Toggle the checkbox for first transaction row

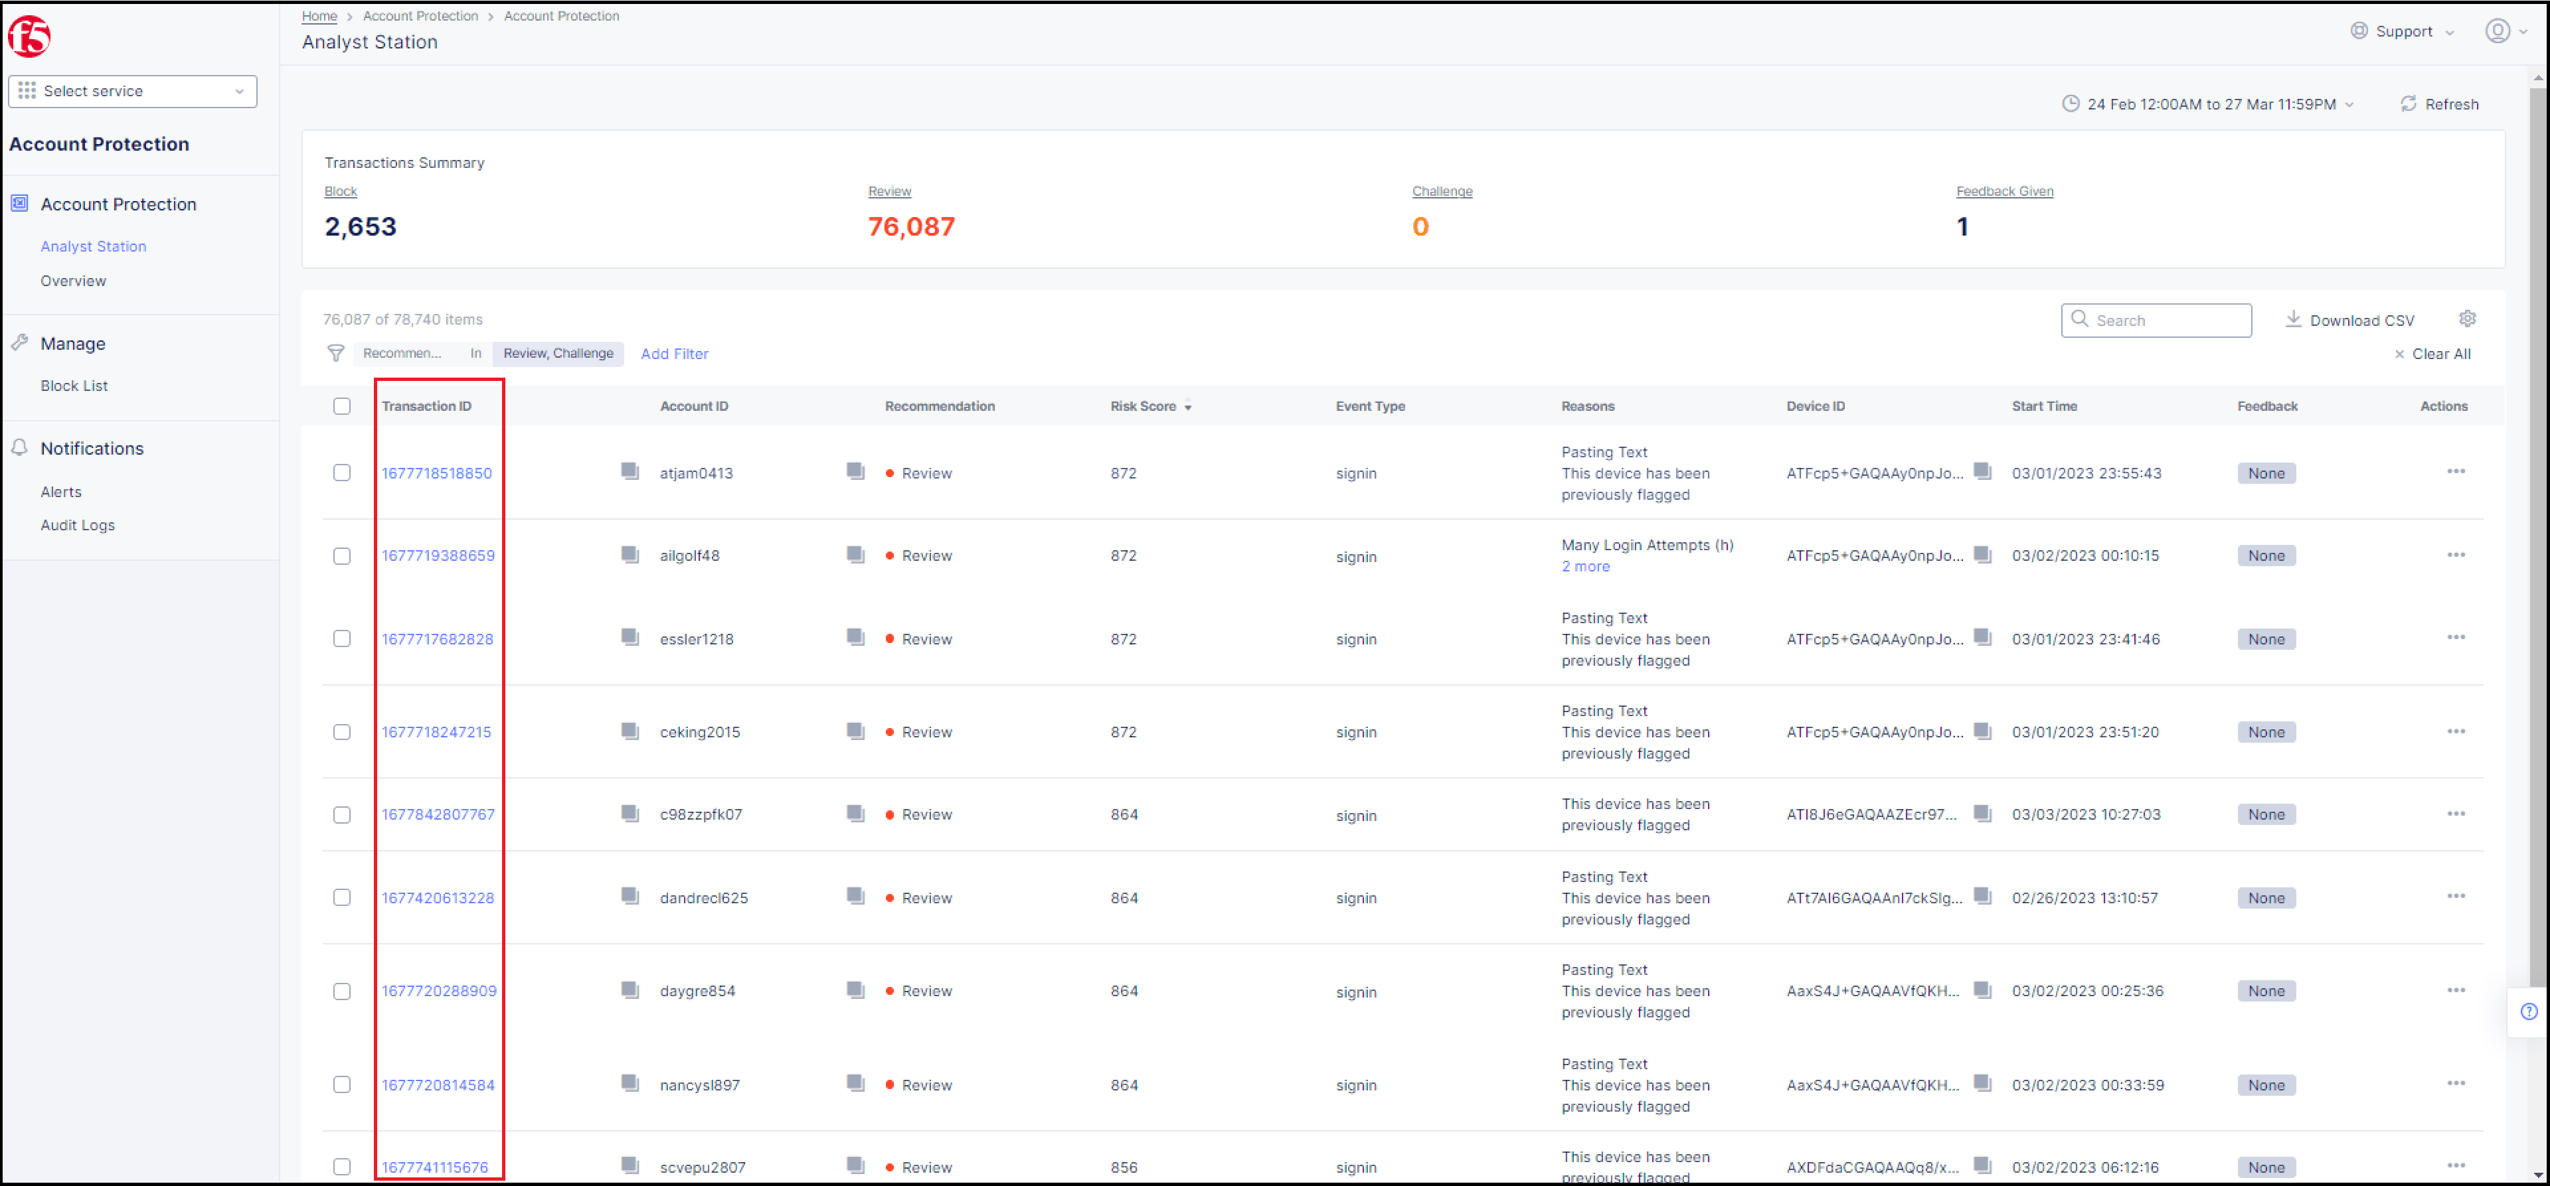click(343, 471)
